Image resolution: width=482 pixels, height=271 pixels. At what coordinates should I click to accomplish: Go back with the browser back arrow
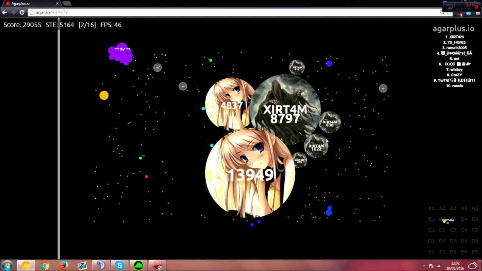coord(5,12)
